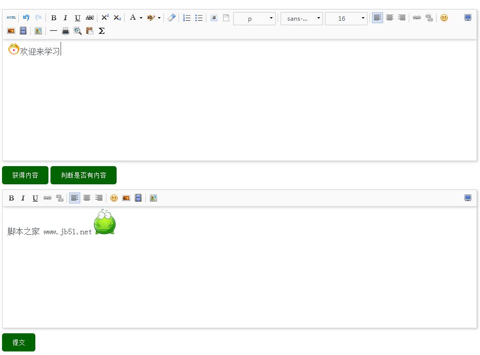Viewport: 480px width, 355px height.
Task: Click the undo arrow in top editor
Action: tap(26, 18)
